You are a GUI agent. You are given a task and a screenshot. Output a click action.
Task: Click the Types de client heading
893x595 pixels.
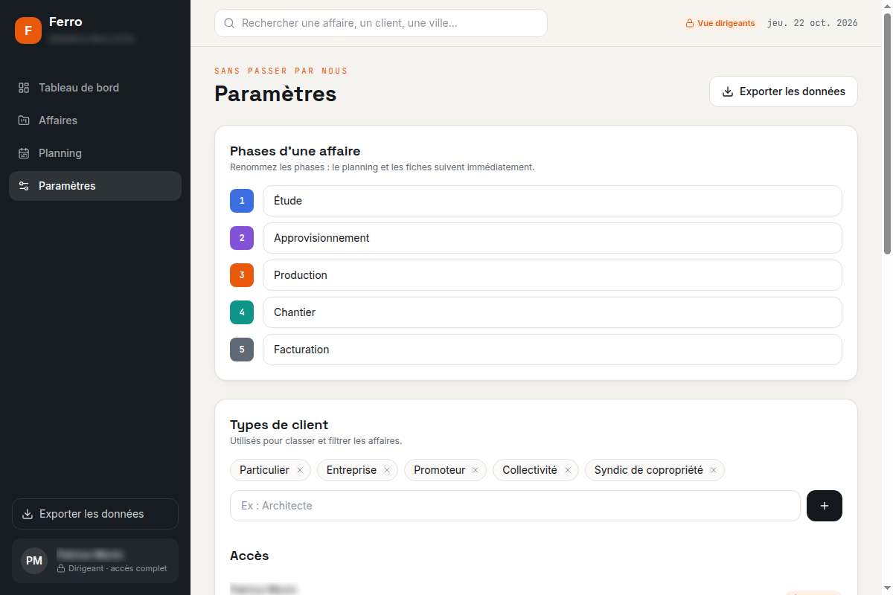[279, 425]
